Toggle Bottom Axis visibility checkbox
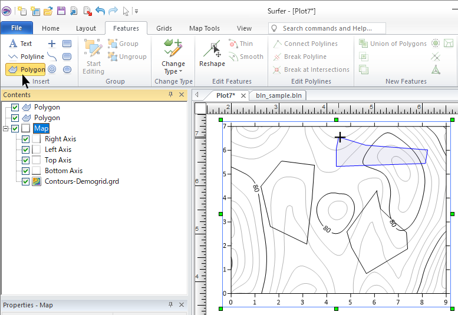Viewport: 458px width, 315px height. (x=26, y=171)
